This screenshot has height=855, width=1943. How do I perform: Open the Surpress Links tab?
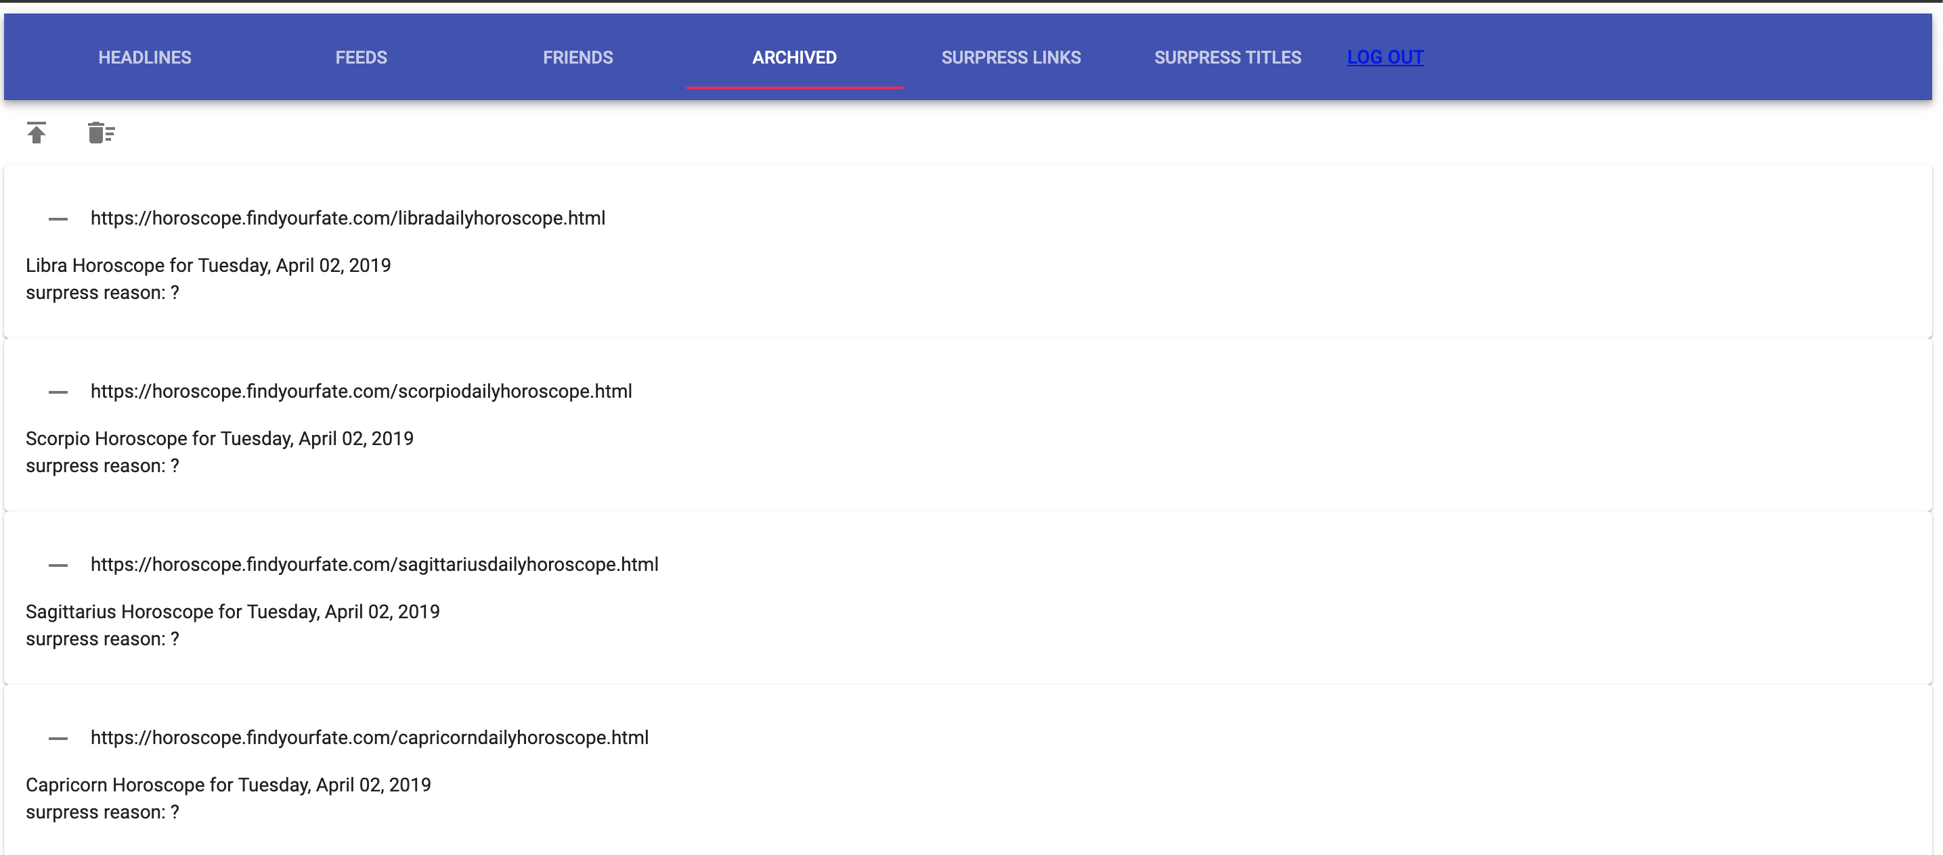pos(1011,57)
